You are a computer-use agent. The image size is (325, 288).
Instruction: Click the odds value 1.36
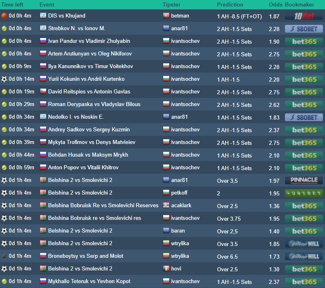tap(274, 206)
